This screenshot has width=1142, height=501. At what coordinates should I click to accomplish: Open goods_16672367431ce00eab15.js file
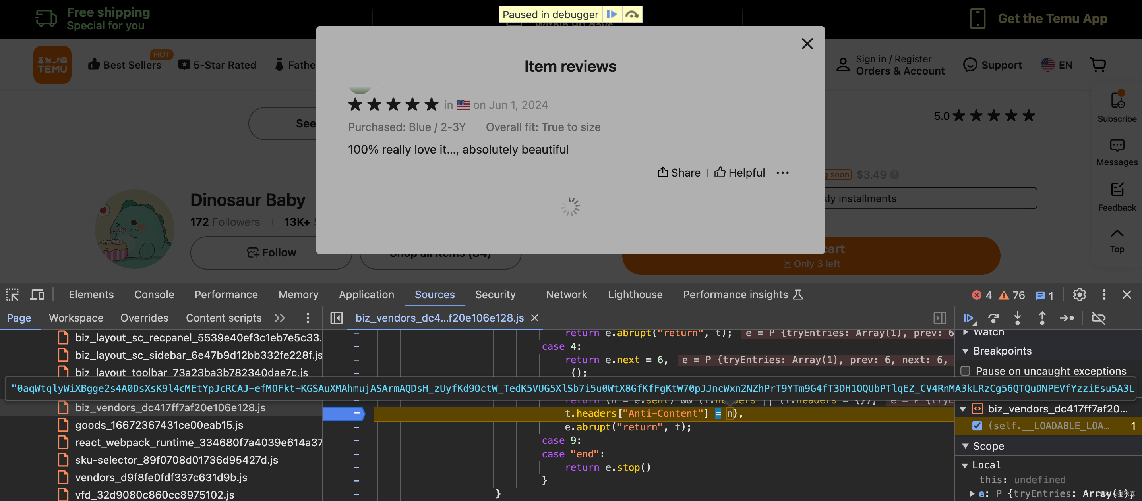159,425
